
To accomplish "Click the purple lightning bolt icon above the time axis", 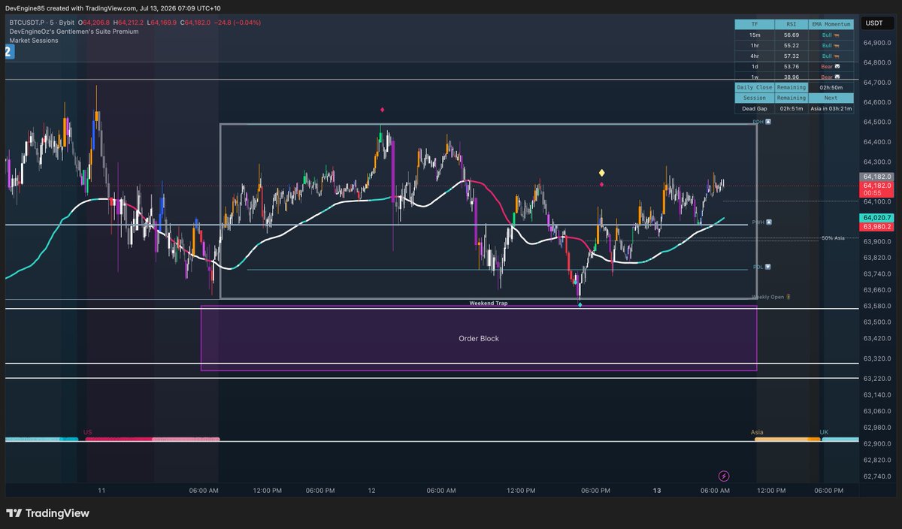I will point(724,476).
